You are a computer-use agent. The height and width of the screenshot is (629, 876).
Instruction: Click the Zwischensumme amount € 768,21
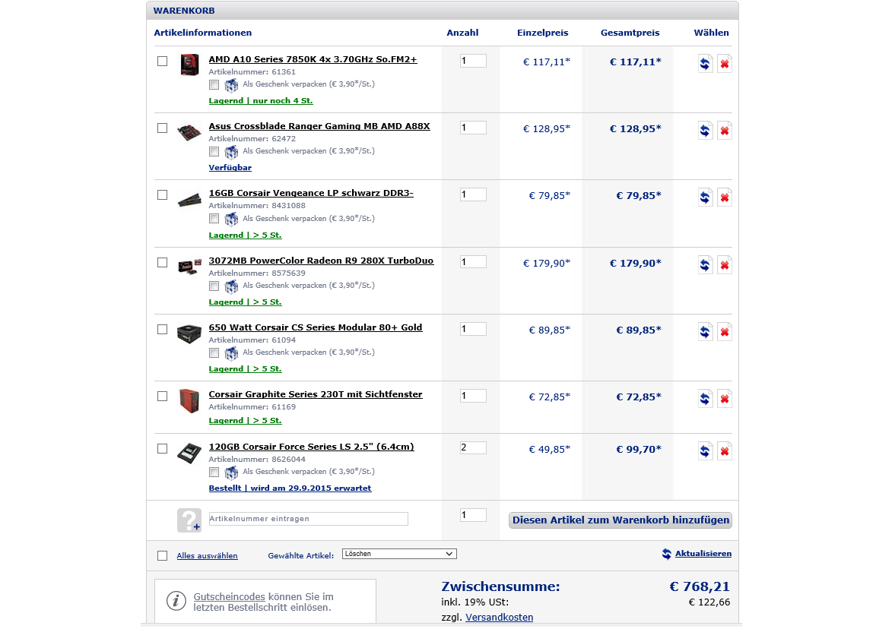(x=700, y=586)
